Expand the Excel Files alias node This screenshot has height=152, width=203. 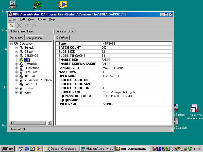click(16, 72)
